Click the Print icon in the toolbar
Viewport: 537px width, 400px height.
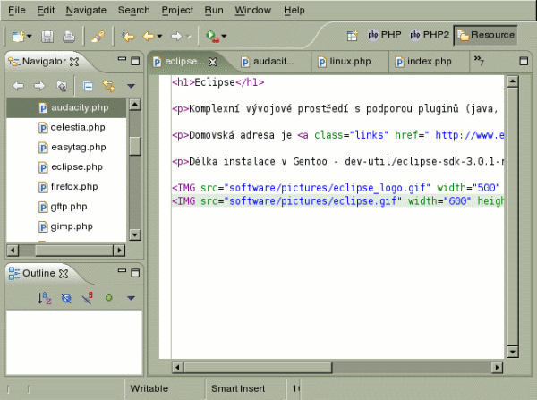tap(68, 37)
